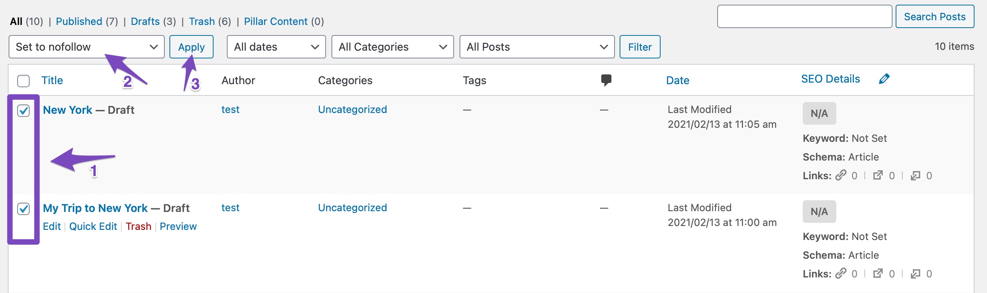Sort posts by the Date column header
This screenshot has width=987, height=293.
[677, 80]
